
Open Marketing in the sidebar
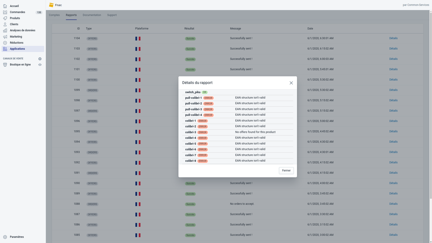click(x=16, y=36)
